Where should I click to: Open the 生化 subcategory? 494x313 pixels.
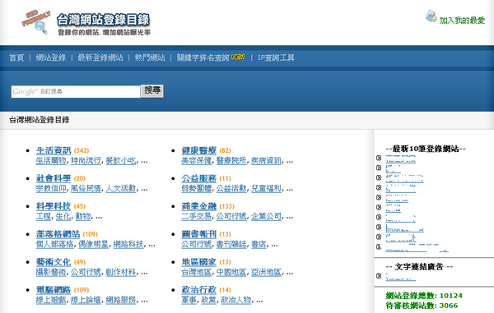click(63, 217)
